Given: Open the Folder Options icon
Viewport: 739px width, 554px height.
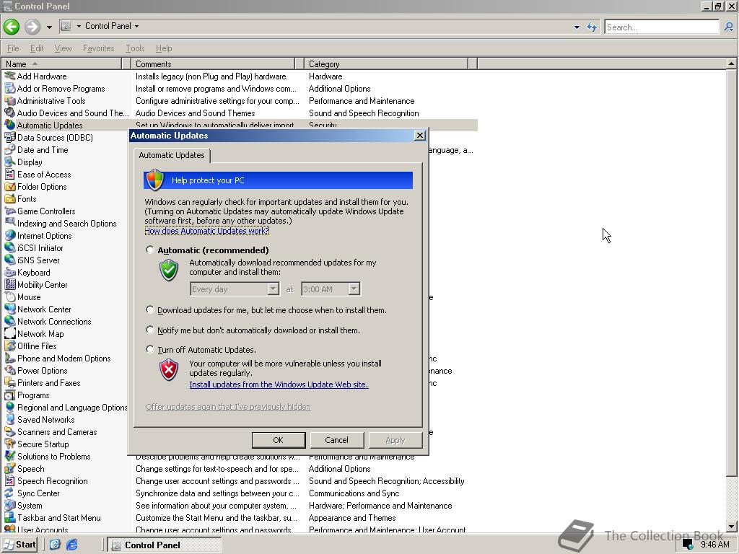Looking at the screenshot, I should point(10,187).
